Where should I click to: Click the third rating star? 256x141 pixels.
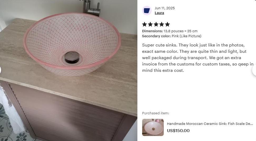156,24
